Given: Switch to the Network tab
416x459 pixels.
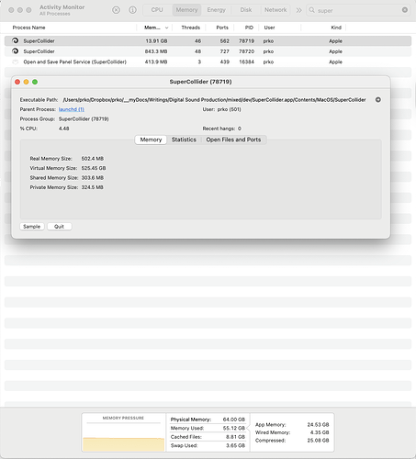Looking at the screenshot, I should pyautogui.click(x=275, y=10).
